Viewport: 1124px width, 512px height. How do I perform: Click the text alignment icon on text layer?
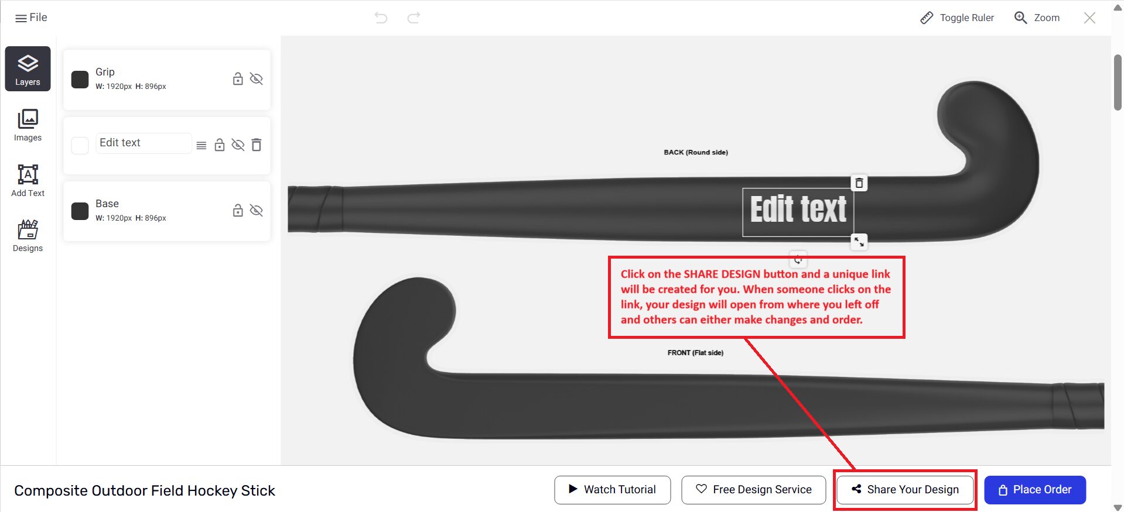coord(201,145)
